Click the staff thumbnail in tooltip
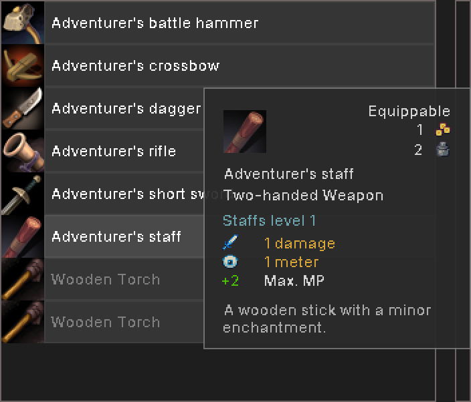Screen dimensions: 471x402 (x=244, y=132)
